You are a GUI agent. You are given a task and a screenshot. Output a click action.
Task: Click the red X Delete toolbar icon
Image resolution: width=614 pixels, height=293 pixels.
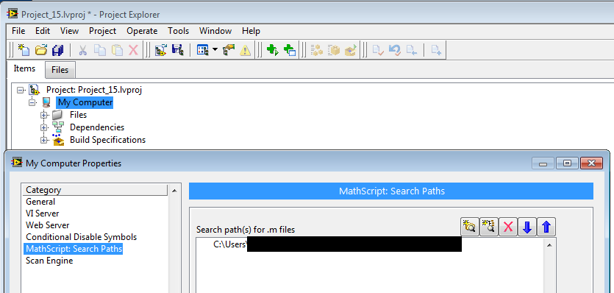[134, 50]
